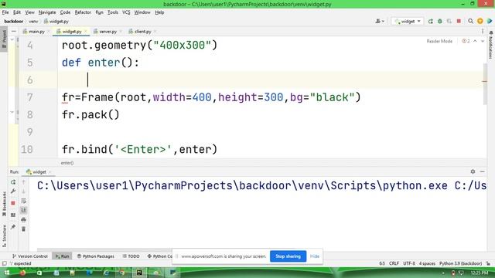Toggle soft-wrap in Run console

coord(24,201)
